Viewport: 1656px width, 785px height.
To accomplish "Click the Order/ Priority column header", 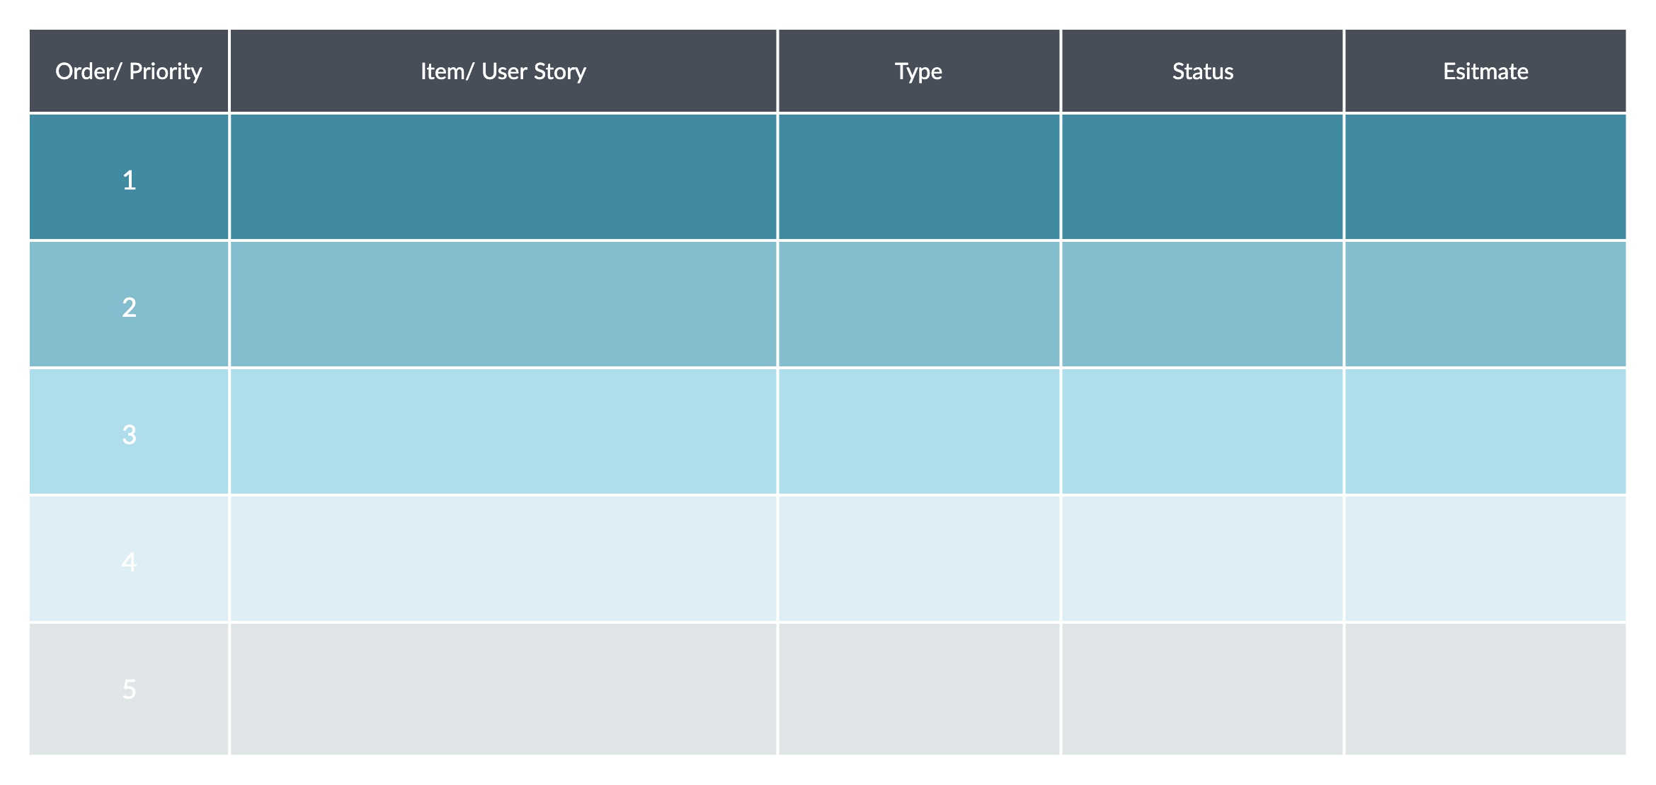I will (129, 71).
